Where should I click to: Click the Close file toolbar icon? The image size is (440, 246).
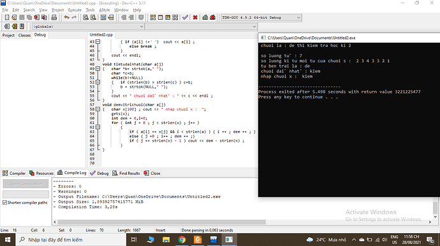(x=36, y=17)
